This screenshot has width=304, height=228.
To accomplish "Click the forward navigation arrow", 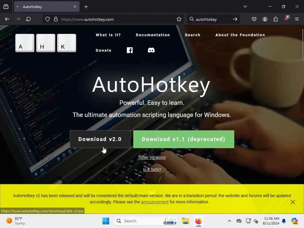I will coord(18,19).
